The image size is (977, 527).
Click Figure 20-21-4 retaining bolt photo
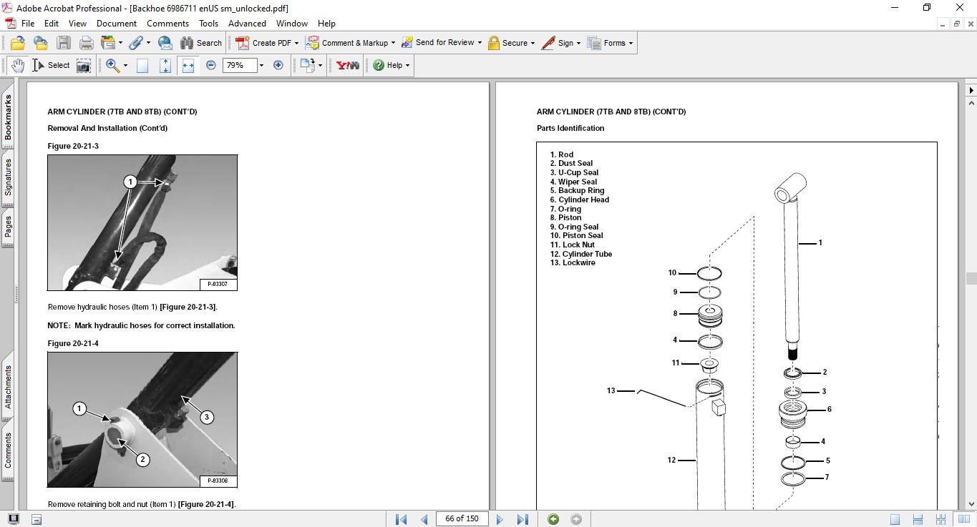point(142,420)
